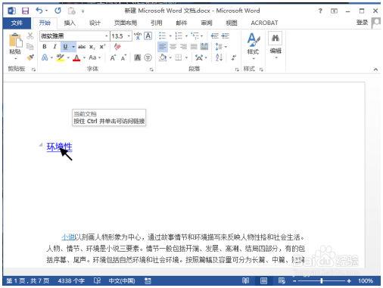Screen dimensions: 383x288
Task: Click the zoom slider in status bar
Action: 322,280
